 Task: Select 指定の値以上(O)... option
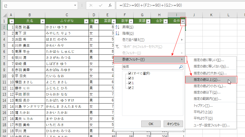211,80
